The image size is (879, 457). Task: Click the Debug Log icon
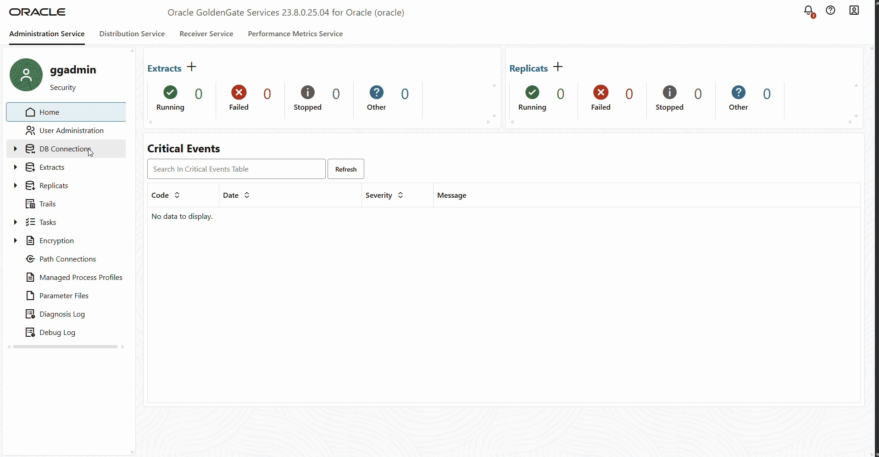pyautogui.click(x=30, y=332)
